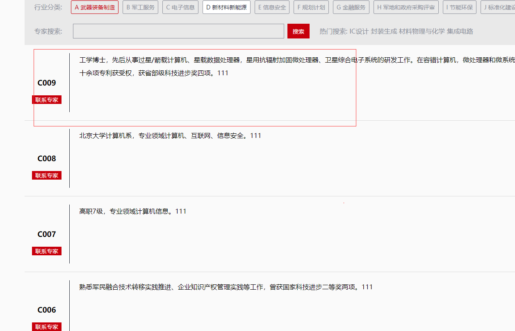
Task: Click the 工学博士 description of C009
Action: click(297, 66)
